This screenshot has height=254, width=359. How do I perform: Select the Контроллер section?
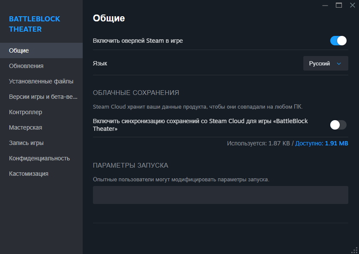point(41,112)
